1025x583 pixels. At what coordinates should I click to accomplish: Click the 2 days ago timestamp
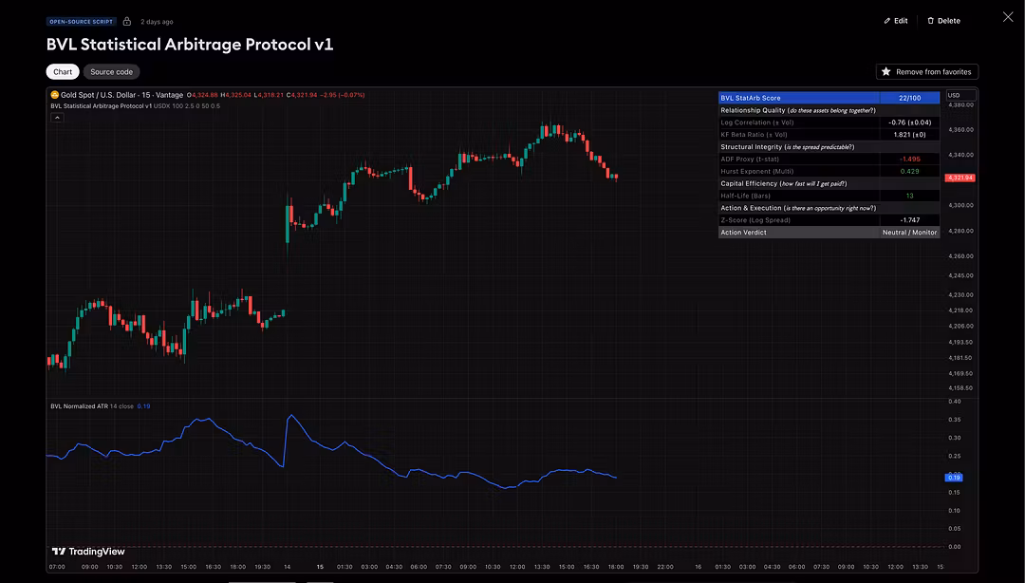tap(157, 22)
